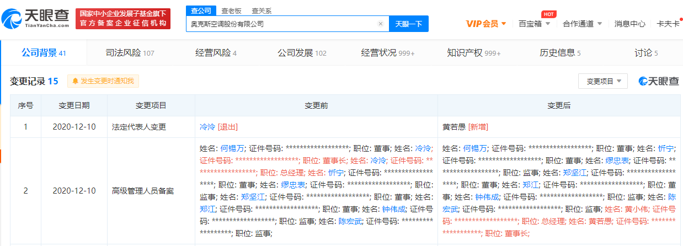Click the HOT badge above 百宝箱
Viewport: 683px width, 246px height.
coord(548,14)
